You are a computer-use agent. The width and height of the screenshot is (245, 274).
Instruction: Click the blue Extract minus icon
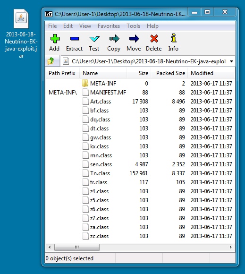tap(75, 38)
